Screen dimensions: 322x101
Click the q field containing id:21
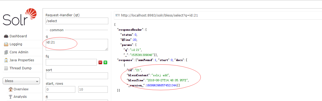pyautogui.click(x=77, y=45)
